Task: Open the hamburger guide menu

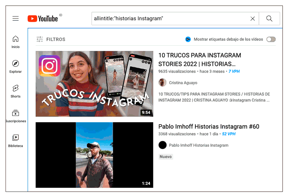Action: (x=15, y=19)
